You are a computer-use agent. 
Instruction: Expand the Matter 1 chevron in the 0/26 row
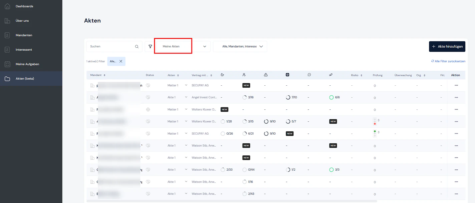pyautogui.click(x=186, y=133)
